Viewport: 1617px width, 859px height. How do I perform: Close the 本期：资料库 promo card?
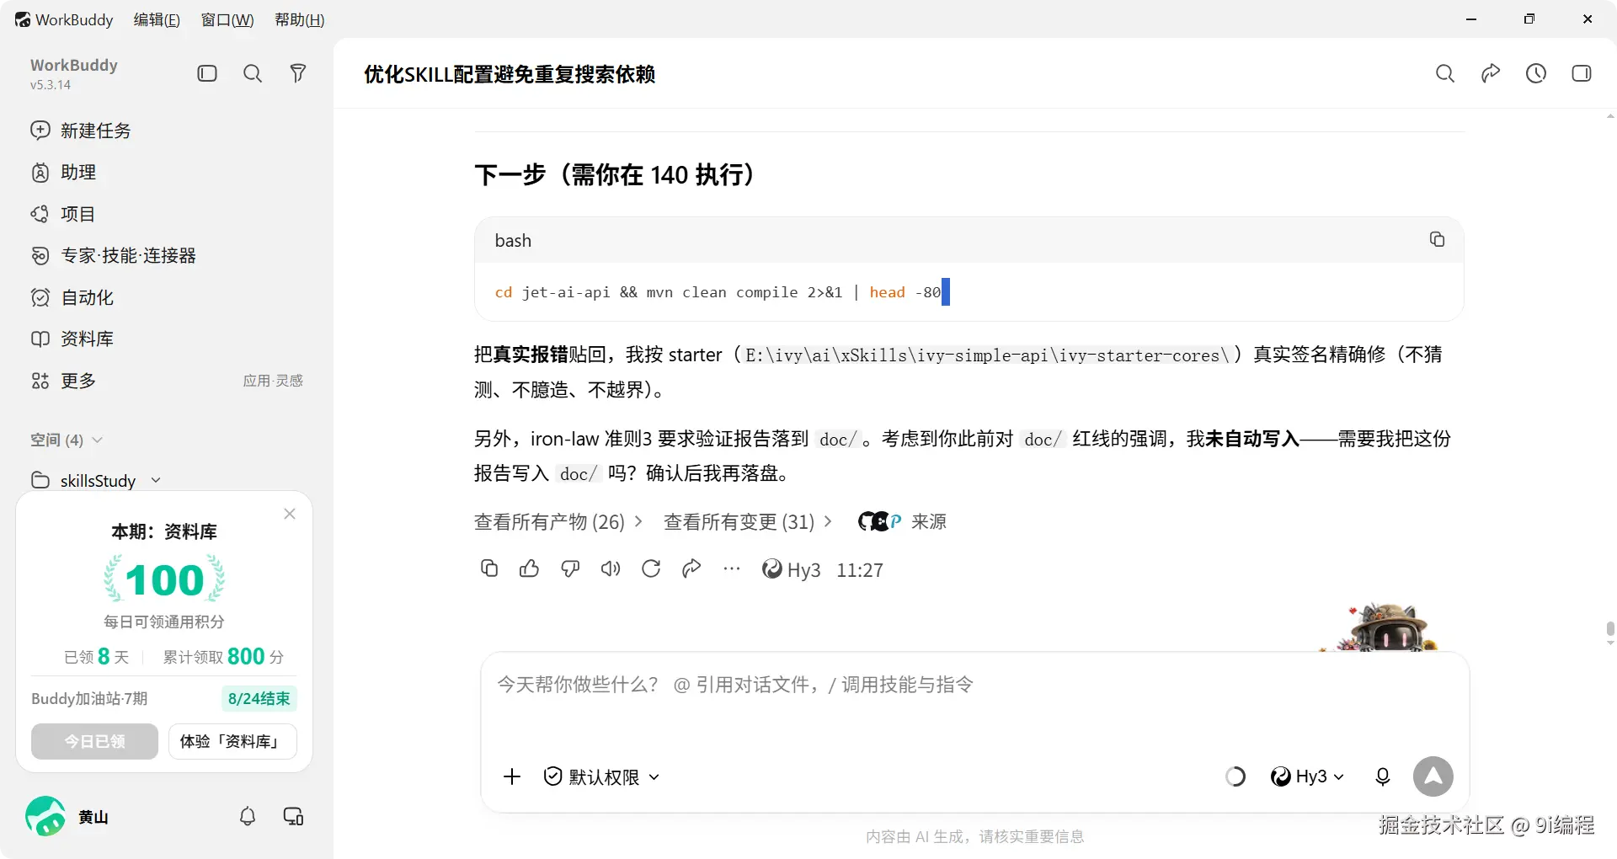[x=290, y=514]
